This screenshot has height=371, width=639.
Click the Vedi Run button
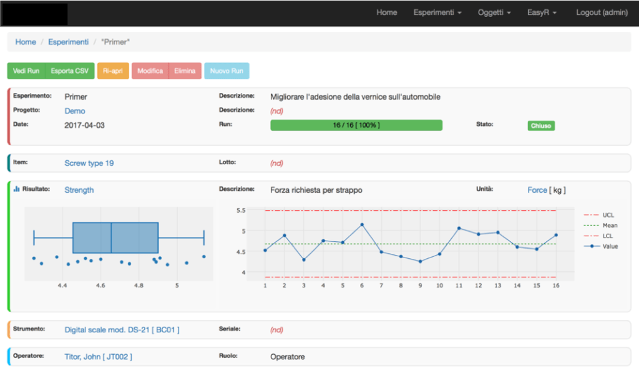click(26, 71)
